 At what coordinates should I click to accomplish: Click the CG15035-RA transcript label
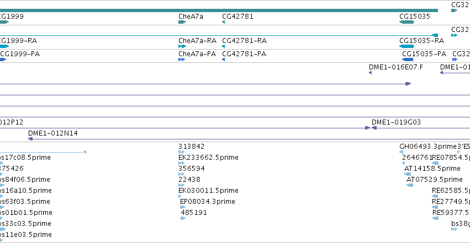421,41
